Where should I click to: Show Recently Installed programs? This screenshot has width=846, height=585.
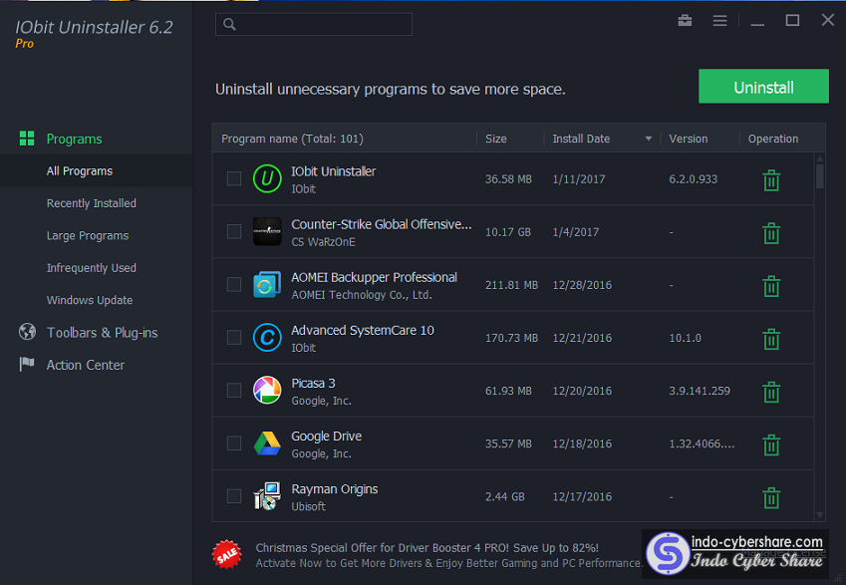(92, 203)
